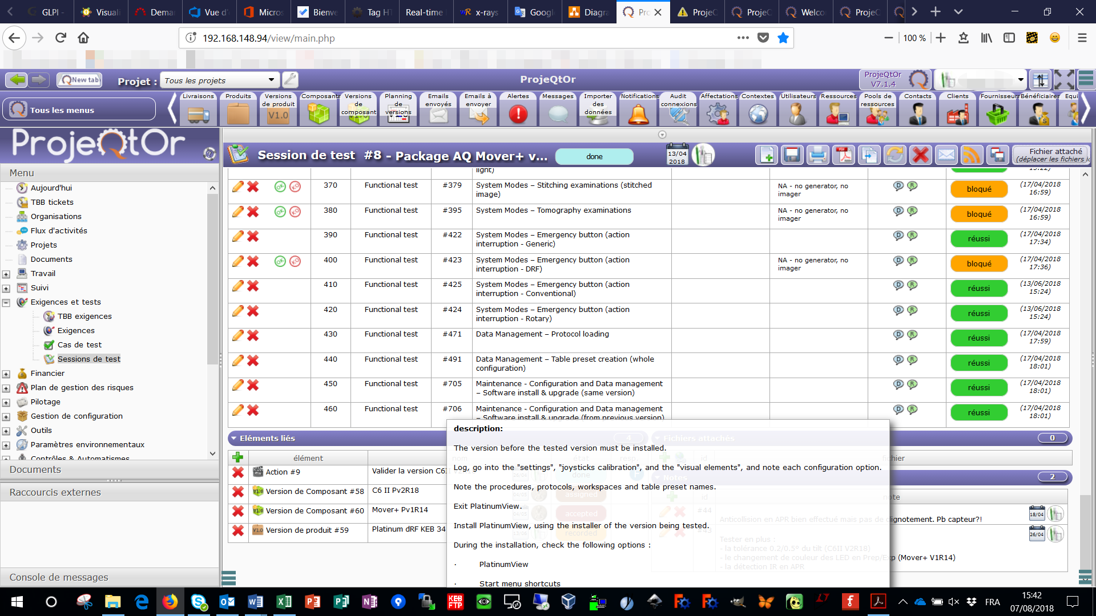Select Cas de test in menu
The height and width of the screenshot is (616, 1096).
click(x=79, y=345)
